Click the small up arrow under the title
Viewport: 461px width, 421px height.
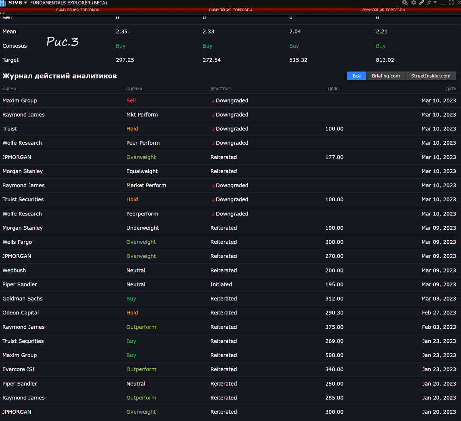click(x=0, y=13)
